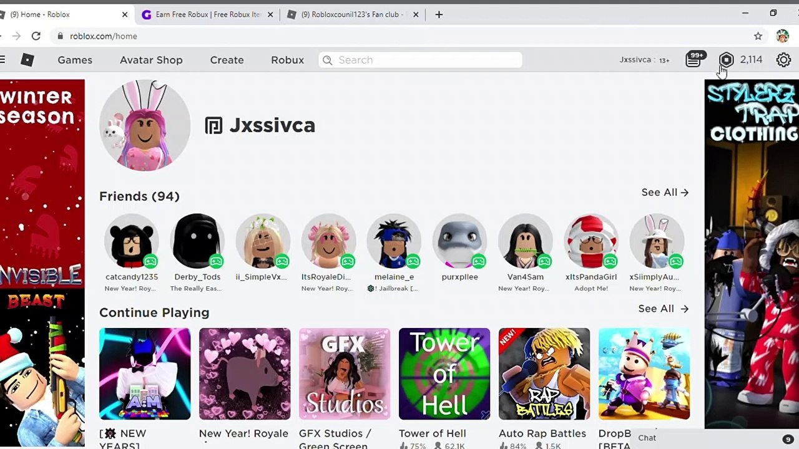Click Jailbreak status under melaine_e
The height and width of the screenshot is (449, 799).
click(394, 289)
